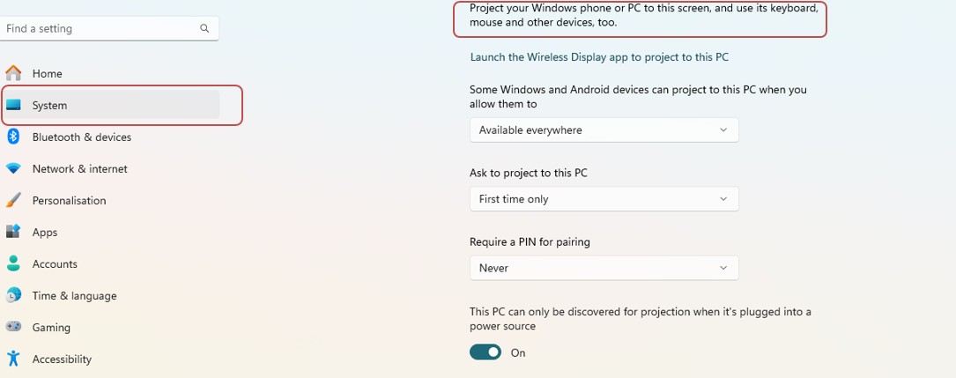This screenshot has height=378, width=956.
Task: Click the search magnifier icon
Action: pyautogui.click(x=204, y=28)
